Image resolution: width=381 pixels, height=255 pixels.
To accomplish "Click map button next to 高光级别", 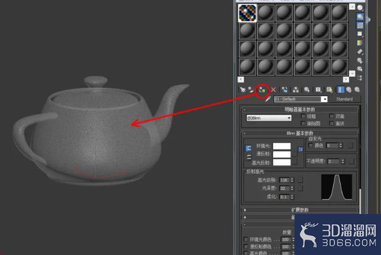I will click(300, 180).
